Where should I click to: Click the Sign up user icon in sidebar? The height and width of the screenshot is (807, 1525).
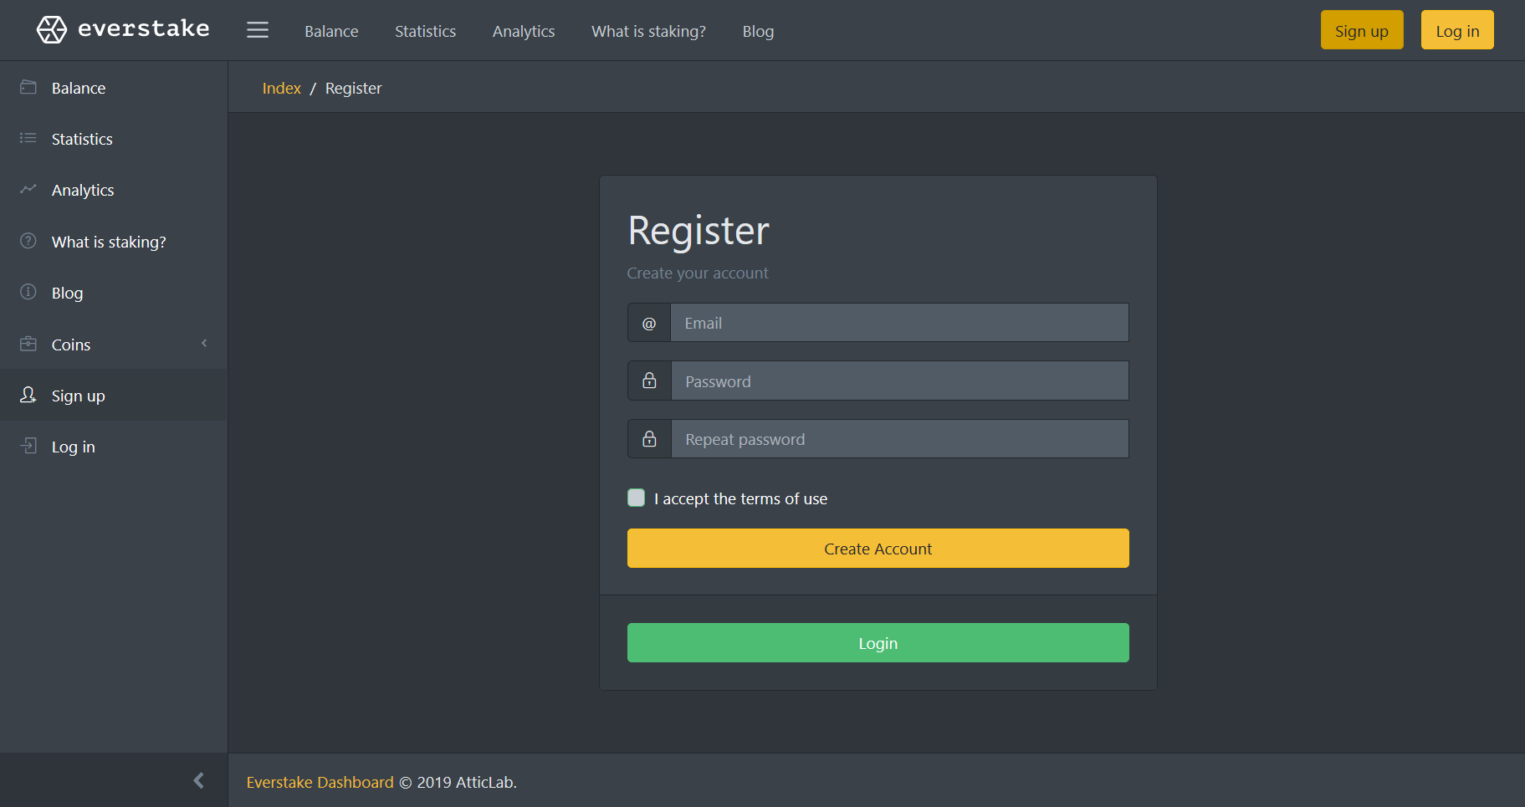[x=28, y=395]
